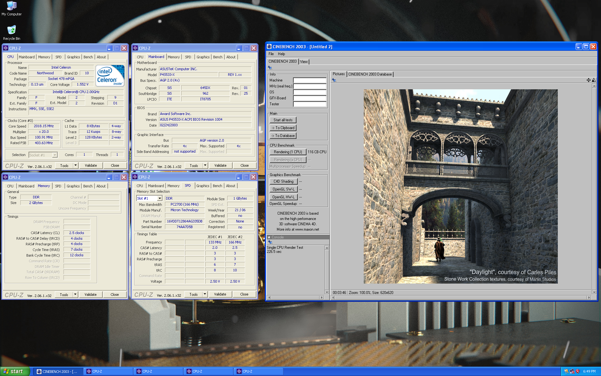The width and height of the screenshot is (601, 376).
Task: Open the CINEBENCH File menu
Action: click(271, 54)
